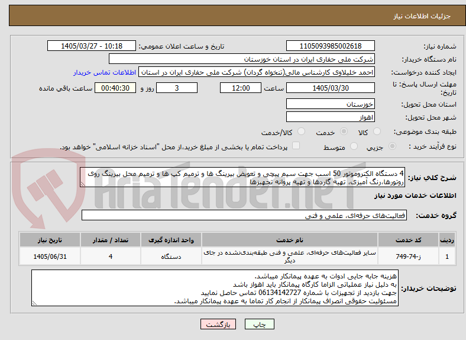Screen dimensions: 466x340
Task: Click buyer organization name field
Action: pos(242,59)
